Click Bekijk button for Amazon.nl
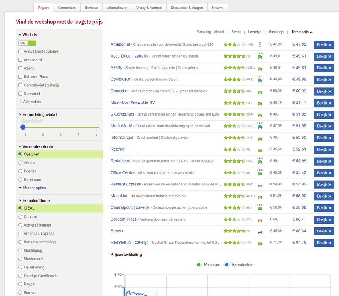This screenshot has height=296, width=339. (x=324, y=45)
